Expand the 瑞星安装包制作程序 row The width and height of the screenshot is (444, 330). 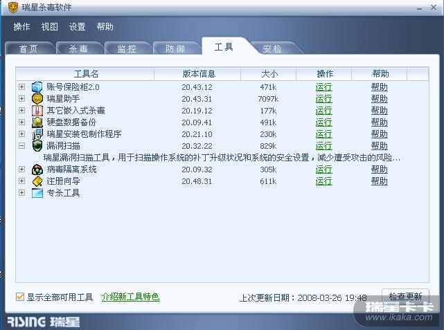21,134
